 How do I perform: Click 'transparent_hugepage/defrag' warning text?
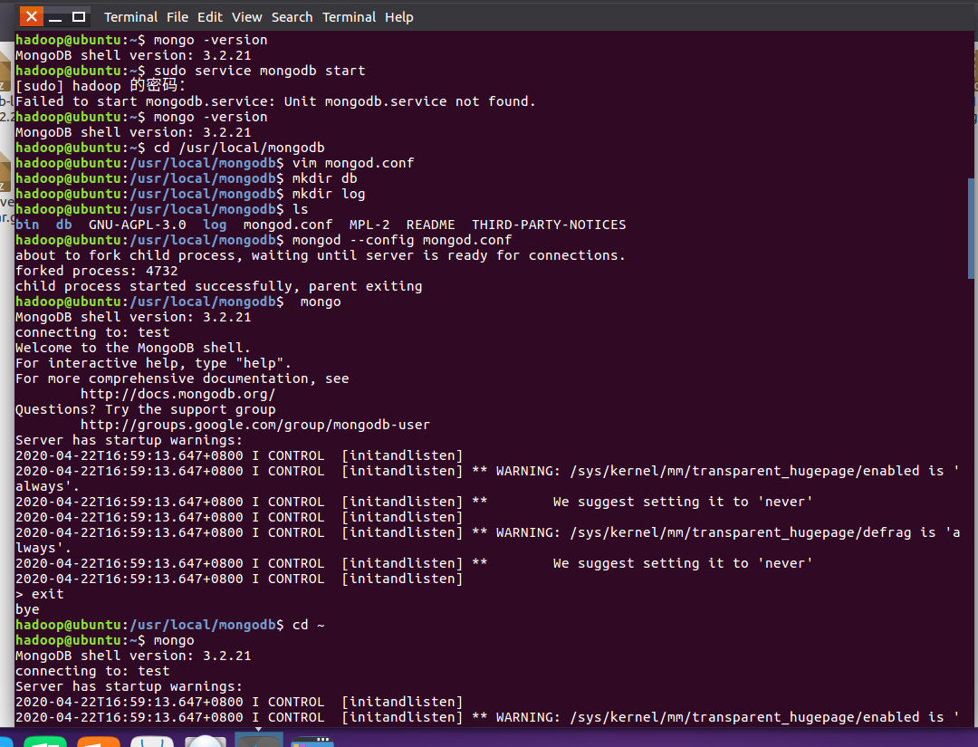801,532
